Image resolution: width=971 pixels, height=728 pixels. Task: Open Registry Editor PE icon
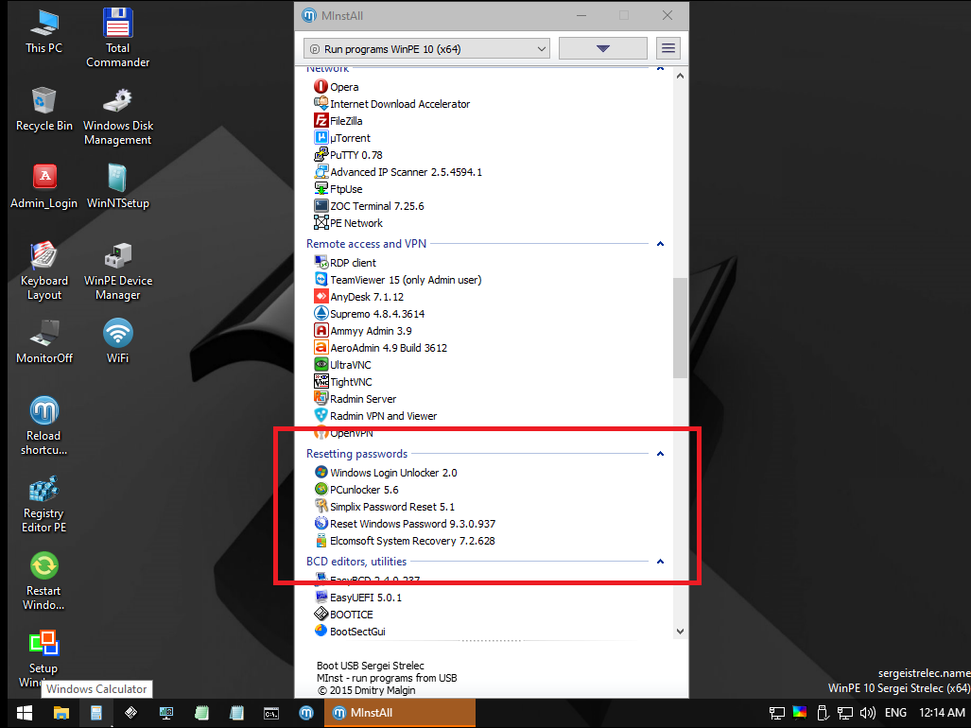click(44, 503)
